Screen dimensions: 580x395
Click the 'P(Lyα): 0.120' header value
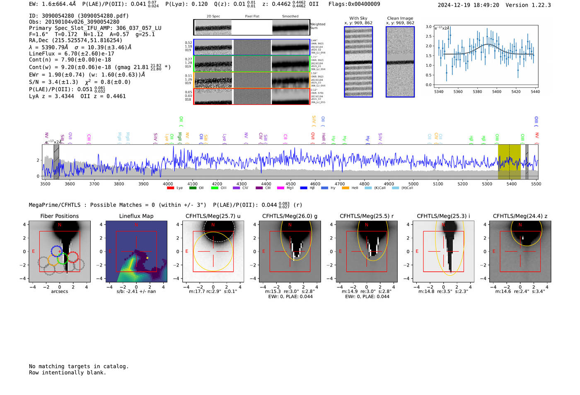click(186, 4)
